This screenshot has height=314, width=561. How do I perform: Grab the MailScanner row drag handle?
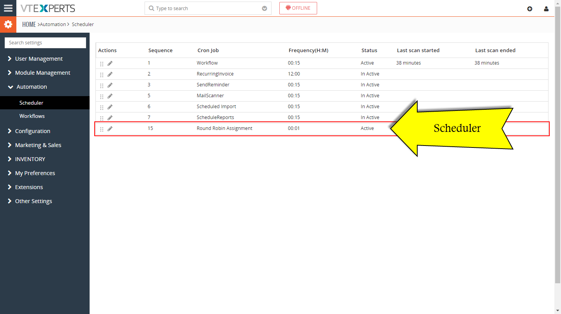coord(102,96)
